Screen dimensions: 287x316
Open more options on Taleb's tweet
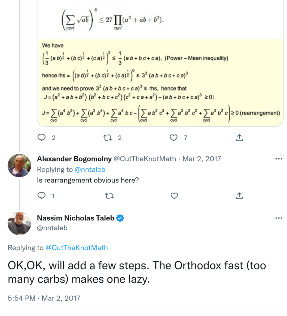click(x=279, y=218)
